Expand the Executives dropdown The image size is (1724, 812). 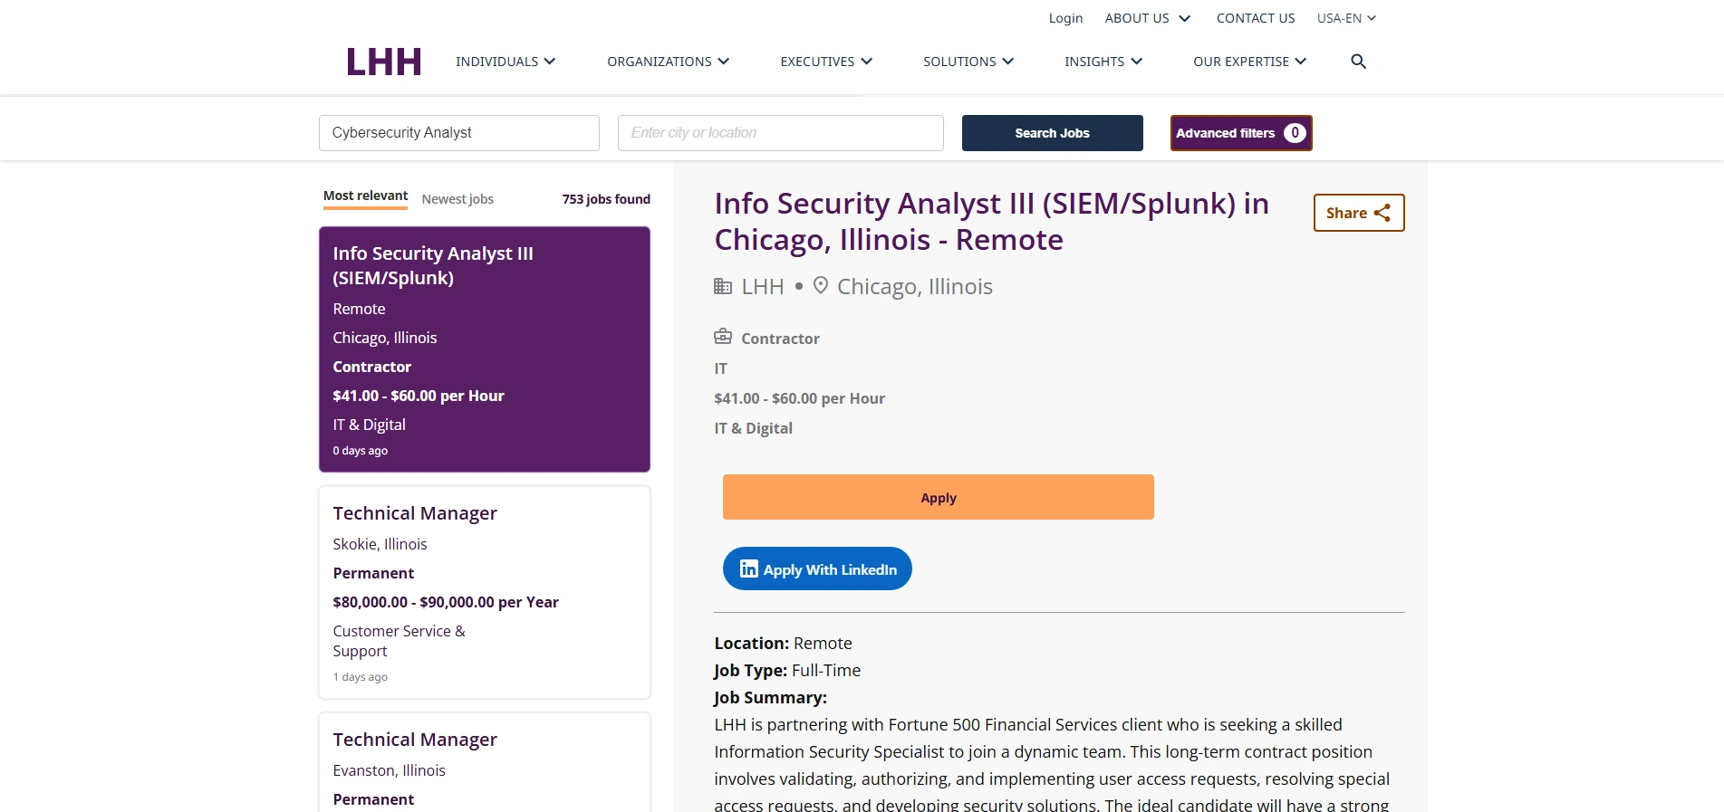coord(826,62)
